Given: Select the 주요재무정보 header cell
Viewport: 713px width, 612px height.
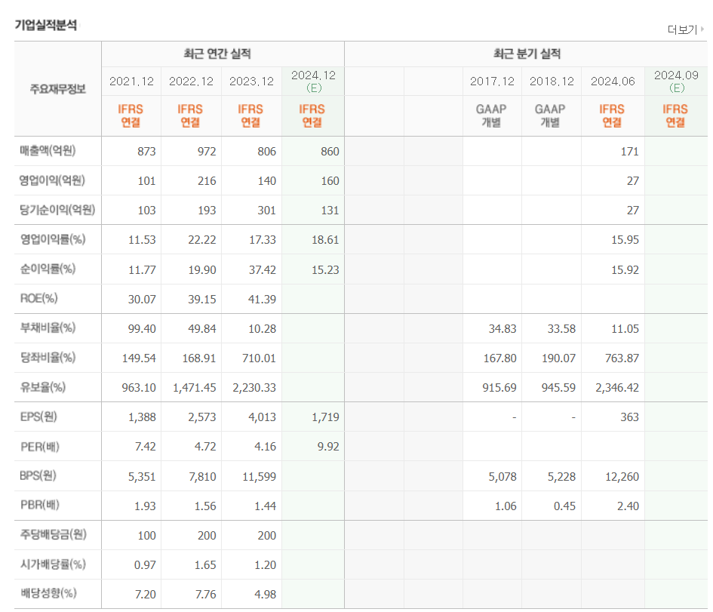Looking at the screenshot, I should pos(58,88).
